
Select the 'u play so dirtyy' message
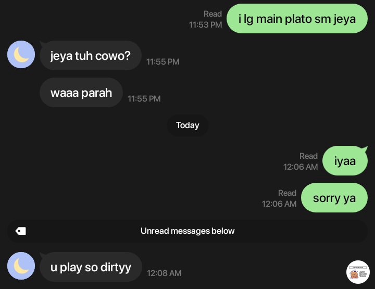[91, 267]
